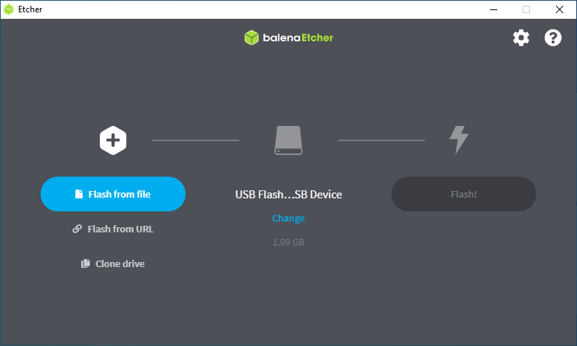Click the drive icon above USB device
Image resolution: width=577 pixels, height=346 pixels.
[x=288, y=140]
